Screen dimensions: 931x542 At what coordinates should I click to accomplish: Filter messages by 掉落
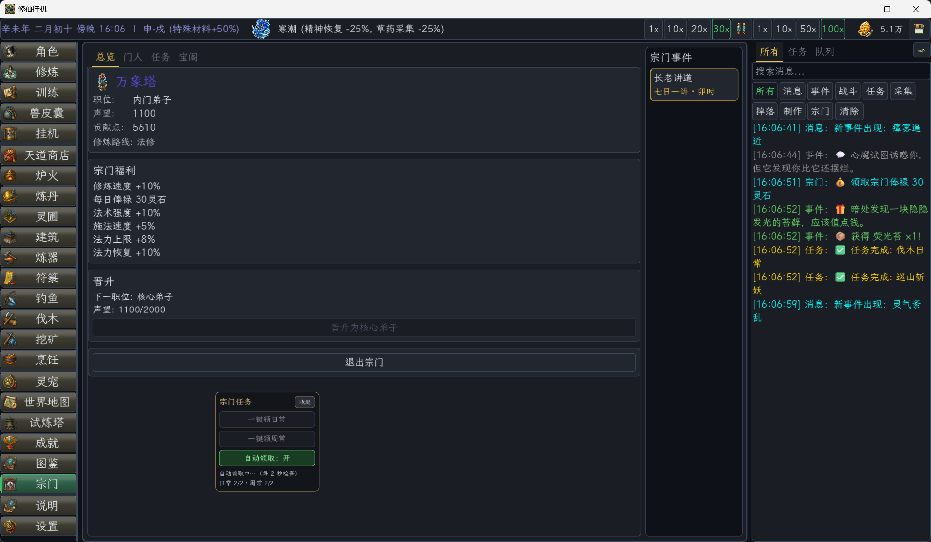tap(765, 111)
